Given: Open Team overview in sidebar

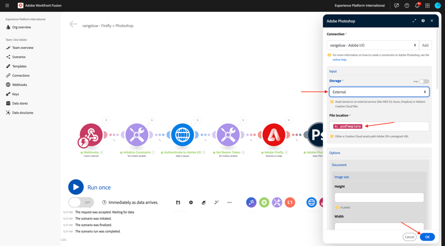Looking at the screenshot, I should click(x=23, y=48).
